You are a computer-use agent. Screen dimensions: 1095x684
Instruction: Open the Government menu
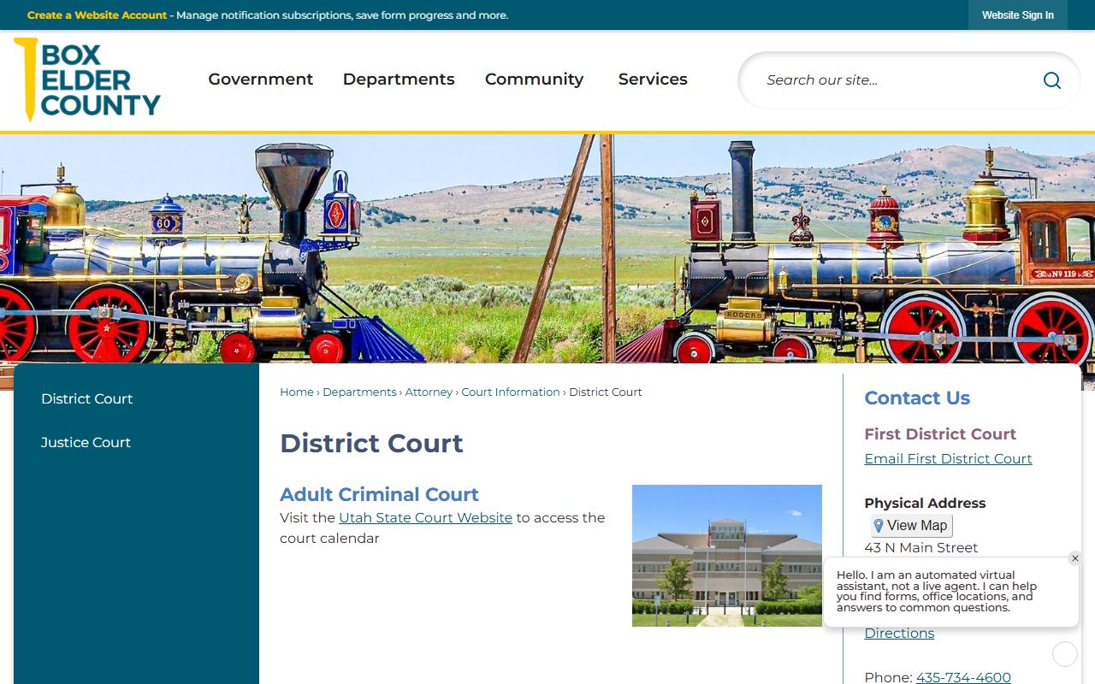tap(261, 80)
